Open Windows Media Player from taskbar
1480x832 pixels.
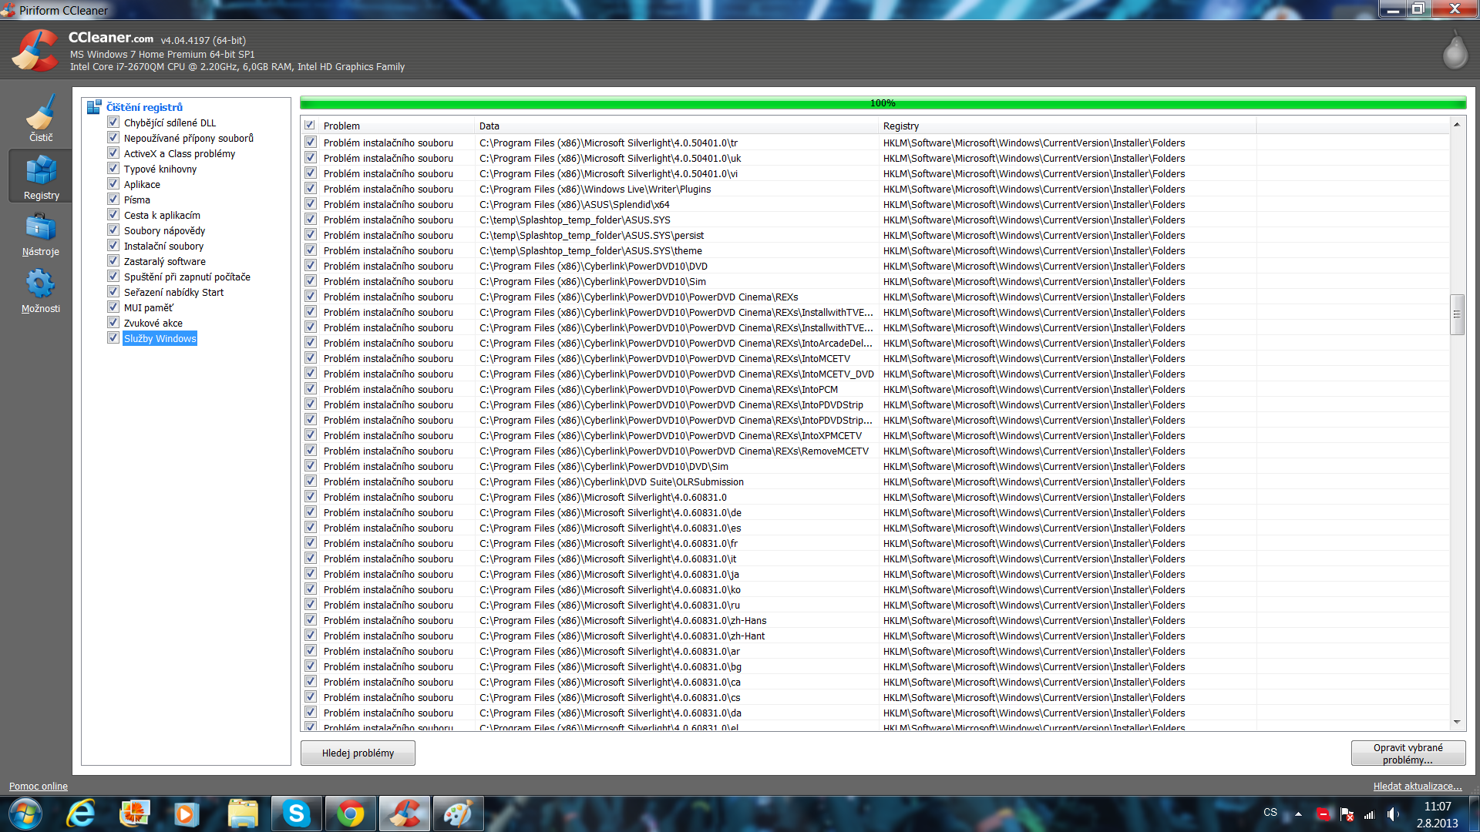coord(186,814)
